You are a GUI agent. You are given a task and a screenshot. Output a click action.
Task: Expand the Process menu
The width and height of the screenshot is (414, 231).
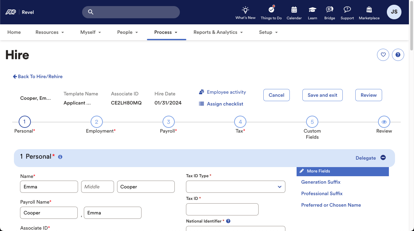[x=166, y=32]
